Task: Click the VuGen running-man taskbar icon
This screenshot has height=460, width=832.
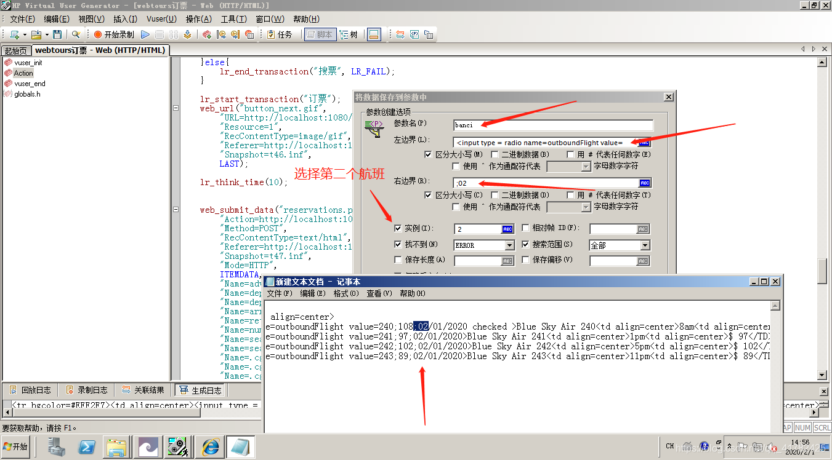Action: [177, 446]
